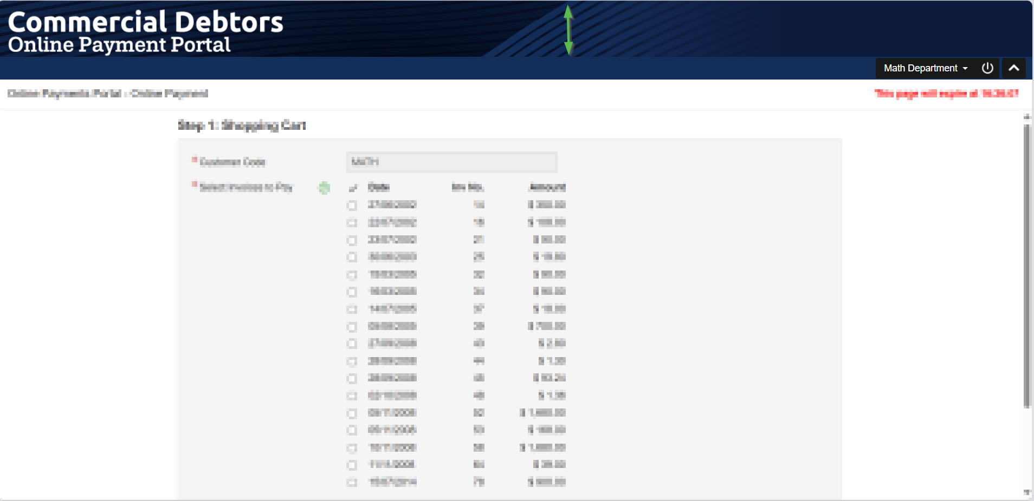Click the Amount column header
This screenshot has width=1034, height=501.
tap(547, 187)
